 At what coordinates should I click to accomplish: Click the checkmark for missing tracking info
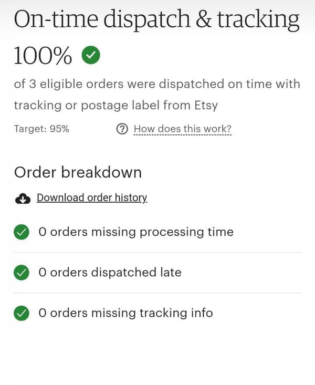coord(22,313)
